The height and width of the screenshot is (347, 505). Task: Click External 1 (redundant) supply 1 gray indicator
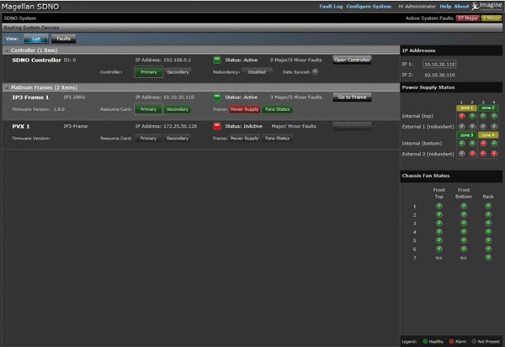tap(461, 127)
